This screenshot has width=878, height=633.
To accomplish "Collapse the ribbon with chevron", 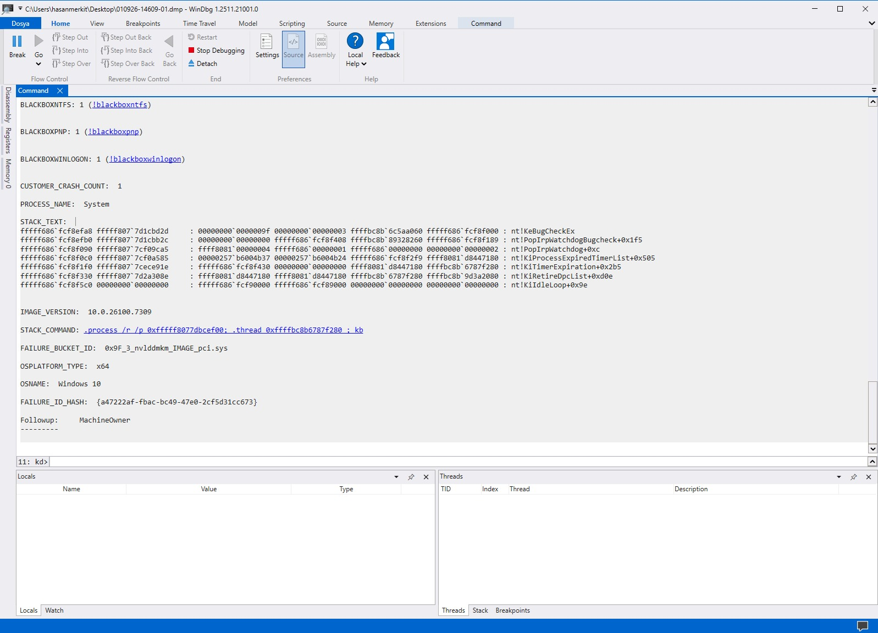I will pyautogui.click(x=871, y=23).
